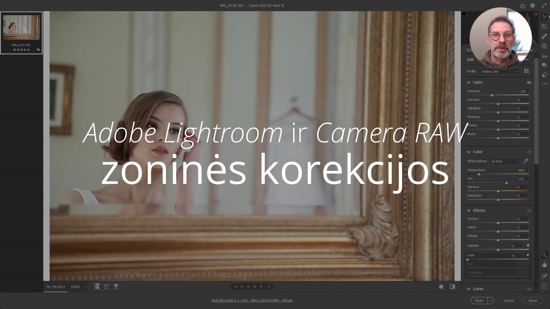Click the Cancel button
This screenshot has height=309, width=550.
508,300
